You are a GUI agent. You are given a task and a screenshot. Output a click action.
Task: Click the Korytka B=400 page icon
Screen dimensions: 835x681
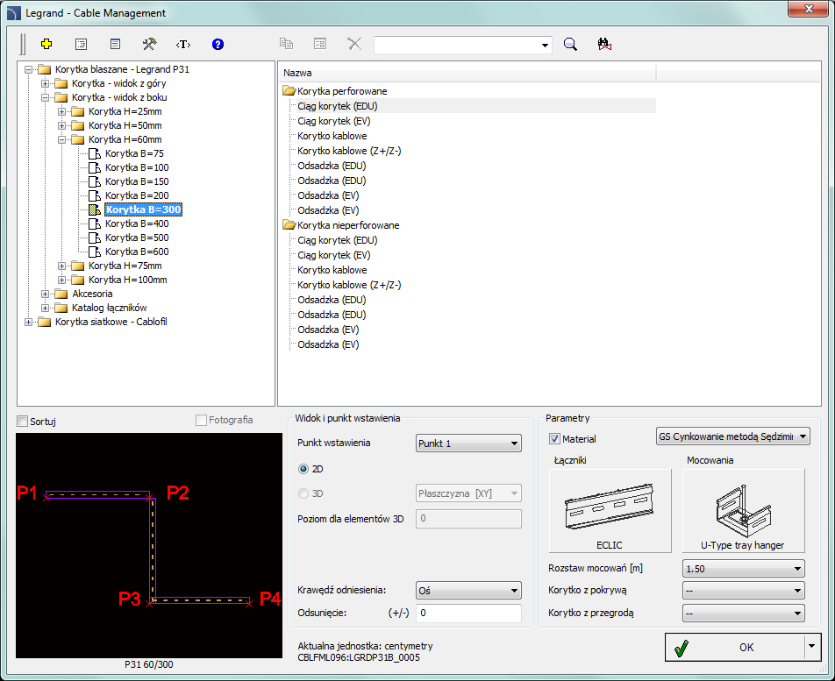pos(95,223)
